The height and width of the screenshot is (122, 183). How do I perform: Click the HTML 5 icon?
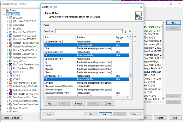(11, 75)
